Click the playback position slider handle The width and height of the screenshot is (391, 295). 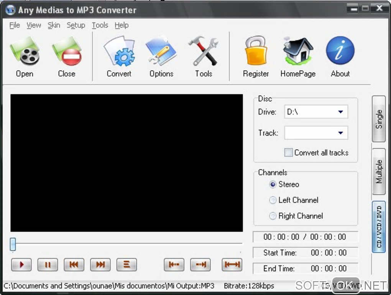[13, 244]
